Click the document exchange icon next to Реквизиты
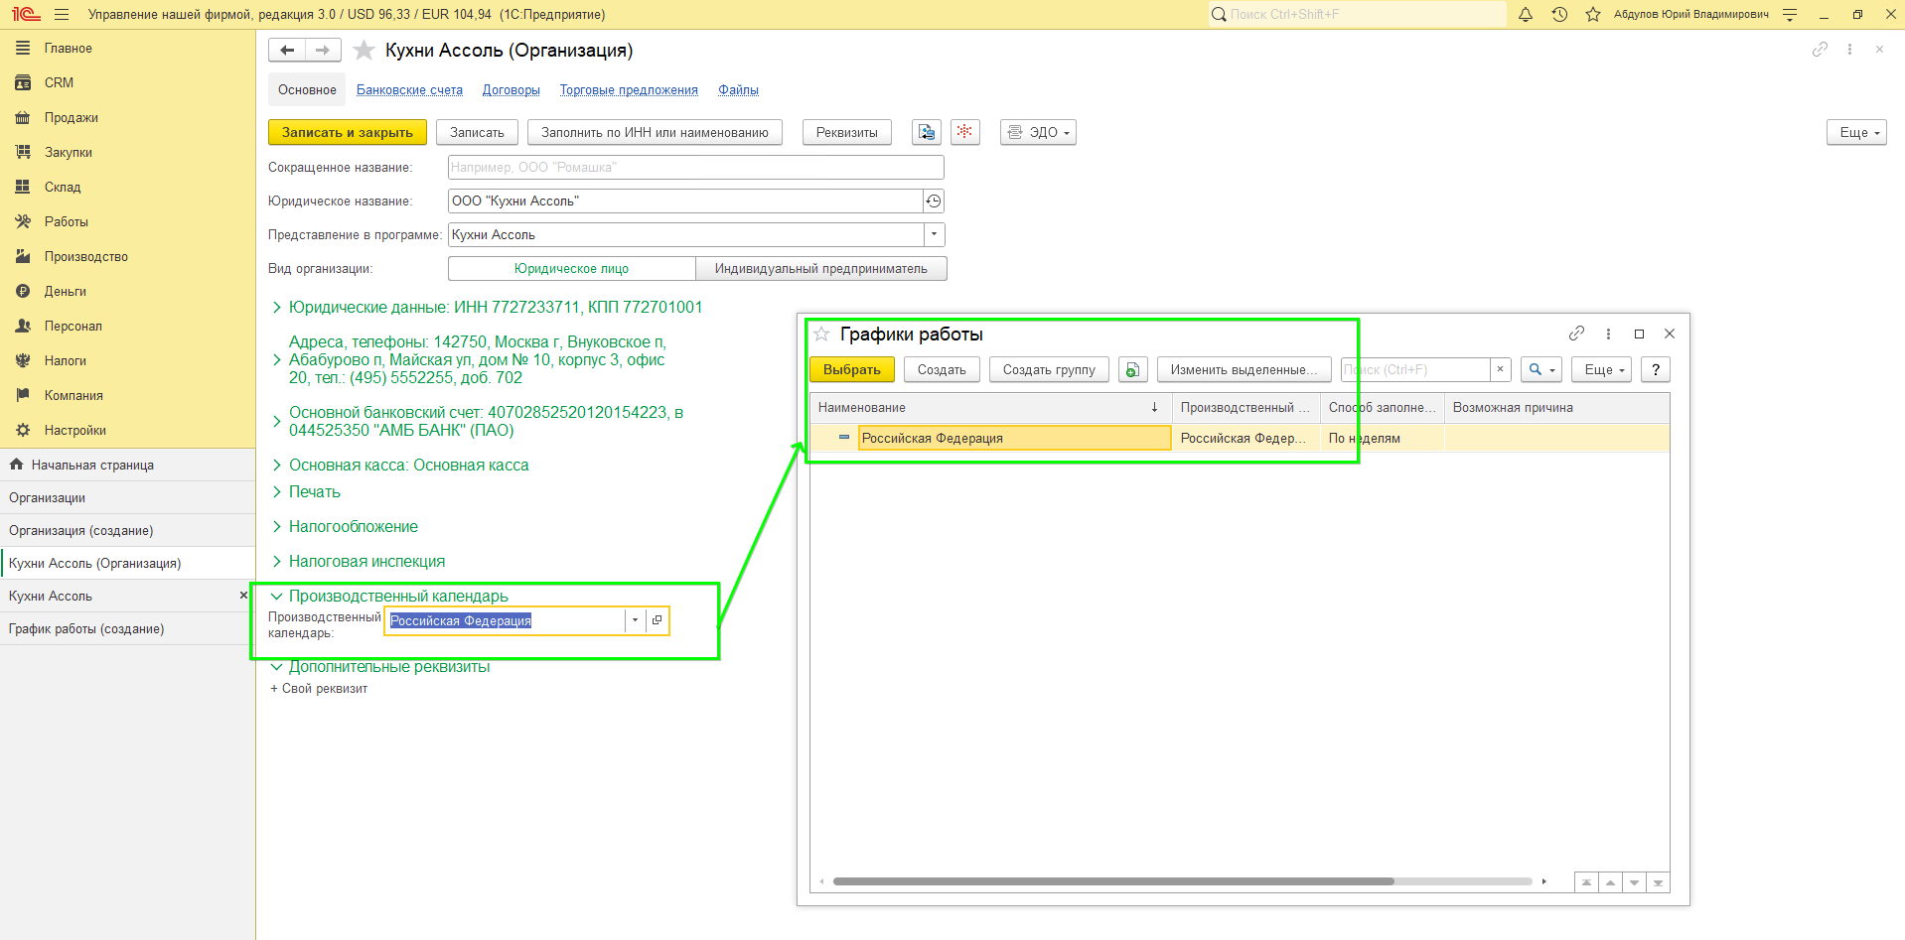The width and height of the screenshot is (1905, 940). (x=927, y=132)
